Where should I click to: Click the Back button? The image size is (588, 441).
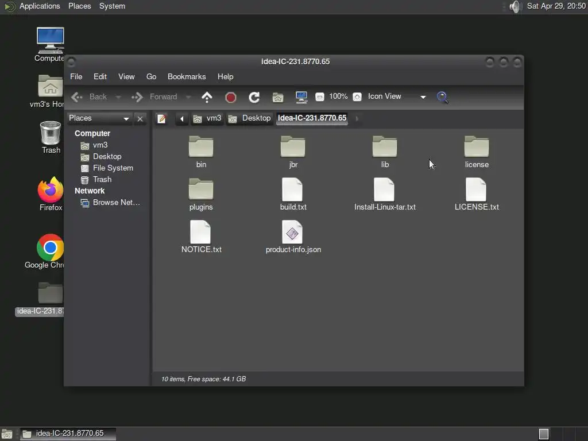coord(89,97)
